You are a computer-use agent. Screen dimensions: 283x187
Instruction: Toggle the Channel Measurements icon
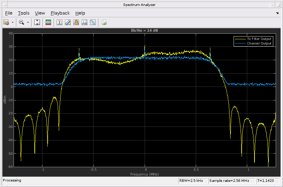coord(76,22)
